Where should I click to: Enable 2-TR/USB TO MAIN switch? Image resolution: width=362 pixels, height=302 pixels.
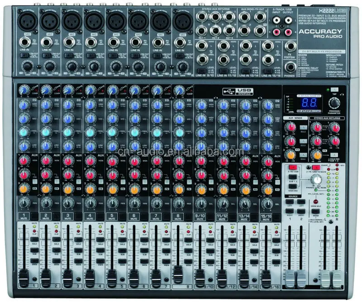point(316,168)
